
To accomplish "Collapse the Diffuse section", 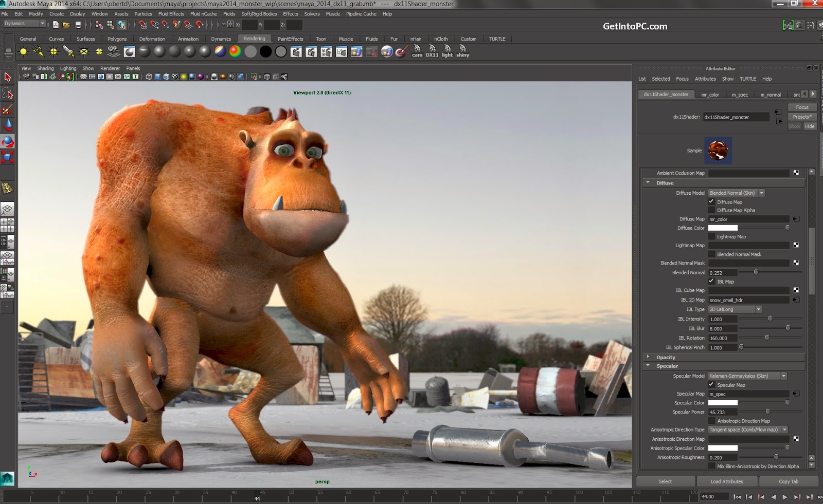I will click(x=648, y=182).
